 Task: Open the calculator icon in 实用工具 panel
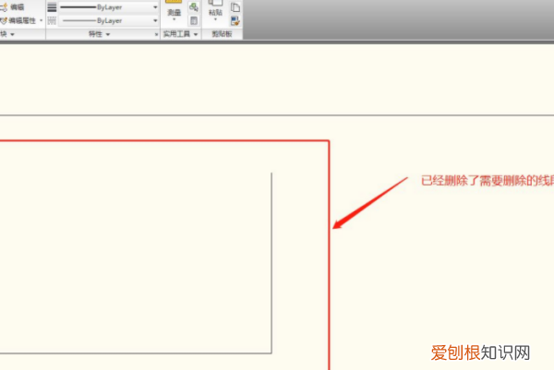(194, 19)
